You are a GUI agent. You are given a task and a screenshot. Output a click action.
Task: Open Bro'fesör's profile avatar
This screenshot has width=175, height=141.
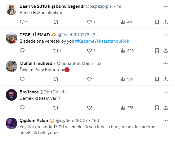tap(11, 95)
